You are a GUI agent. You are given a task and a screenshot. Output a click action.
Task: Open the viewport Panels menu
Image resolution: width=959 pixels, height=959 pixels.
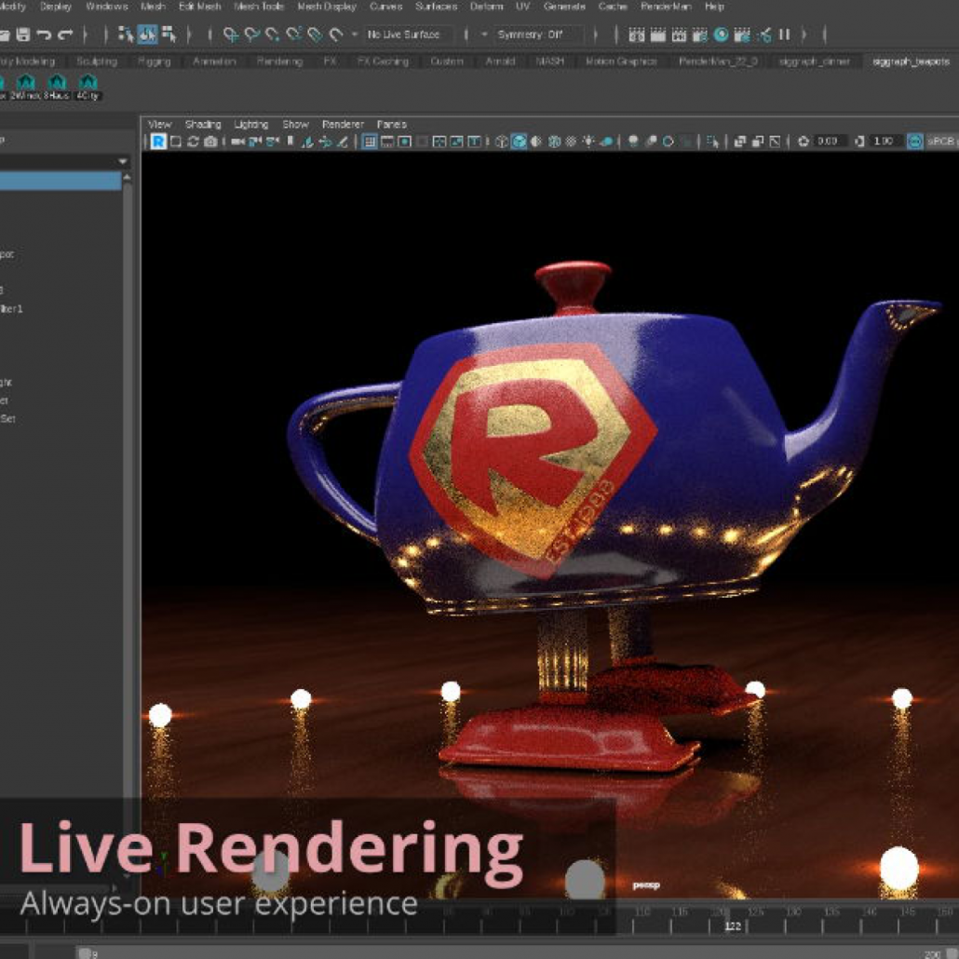click(x=391, y=124)
